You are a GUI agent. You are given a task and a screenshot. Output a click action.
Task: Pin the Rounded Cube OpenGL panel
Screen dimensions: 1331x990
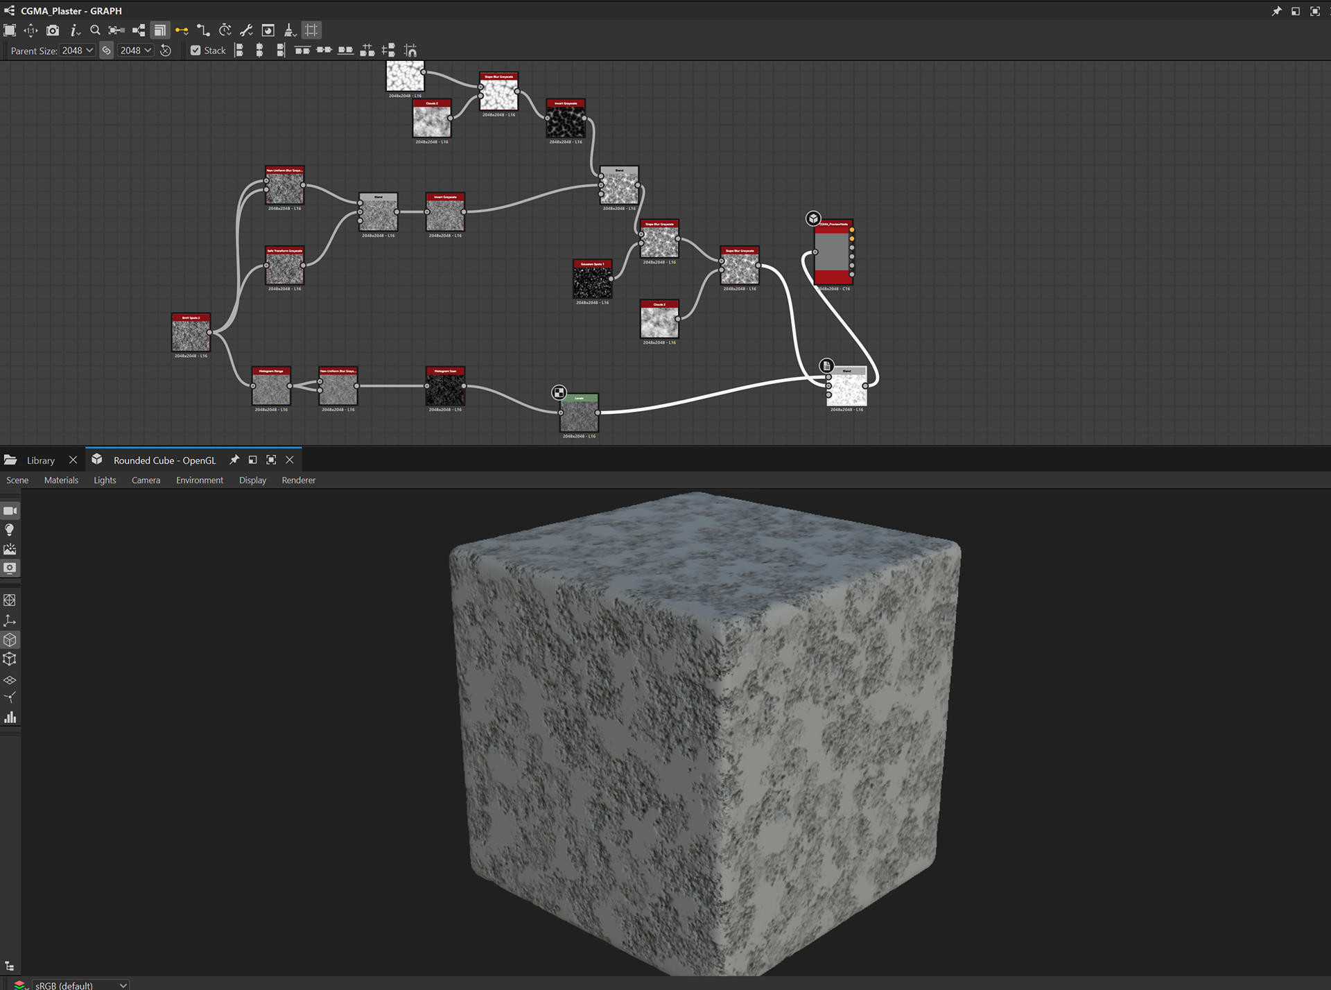(234, 460)
